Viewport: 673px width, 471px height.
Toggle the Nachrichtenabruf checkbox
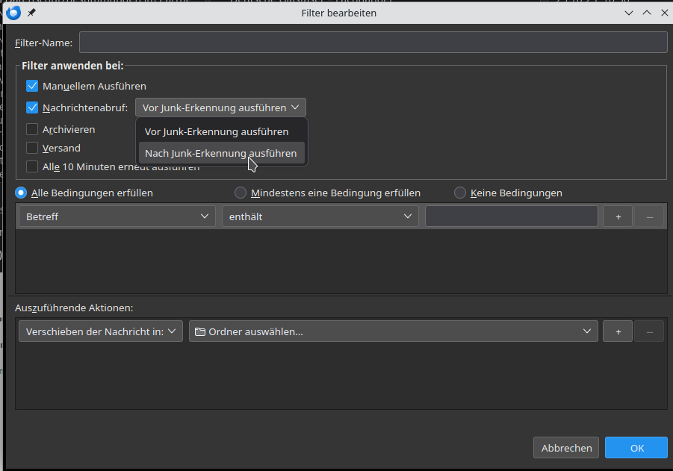[x=32, y=107]
